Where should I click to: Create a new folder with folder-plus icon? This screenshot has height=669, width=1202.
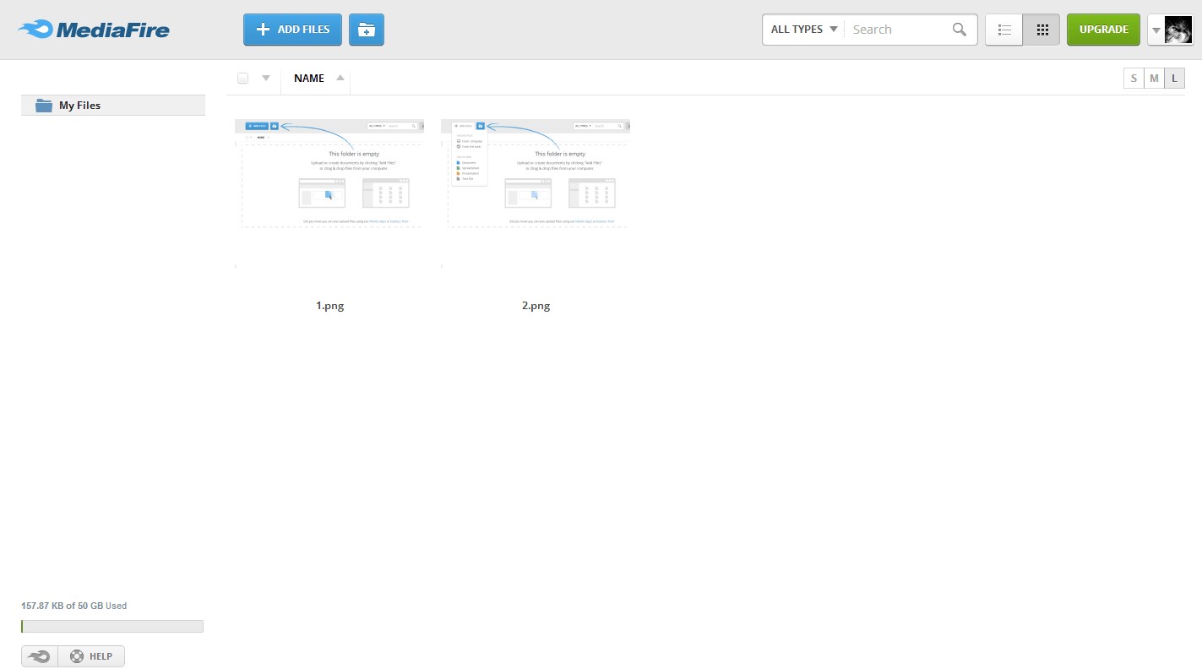[367, 30]
